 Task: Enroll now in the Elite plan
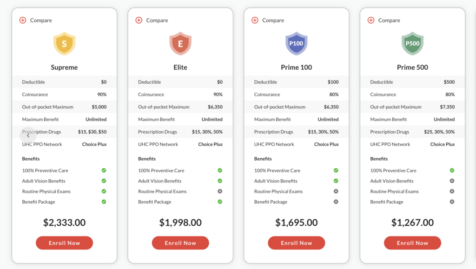coord(180,243)
